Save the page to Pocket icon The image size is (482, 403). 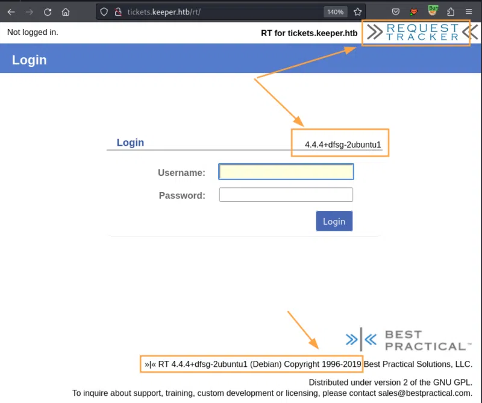396,12
